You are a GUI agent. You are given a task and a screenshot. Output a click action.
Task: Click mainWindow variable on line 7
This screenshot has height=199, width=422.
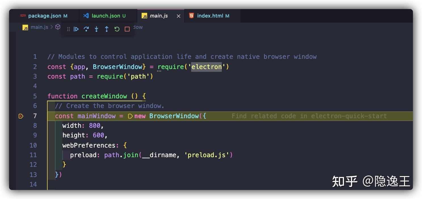(96, 116)
